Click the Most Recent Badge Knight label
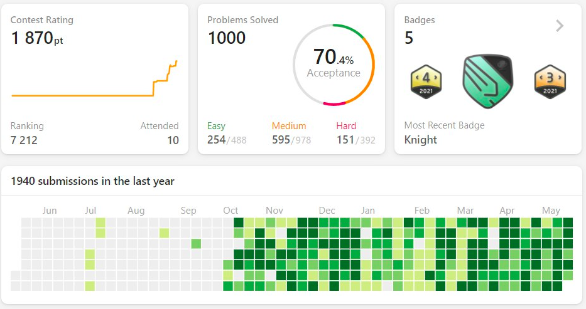This screenshot has width=586, height=309. click(420, 140)
